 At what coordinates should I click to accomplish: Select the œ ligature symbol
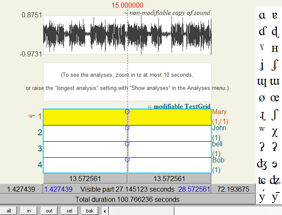[275, 98]
